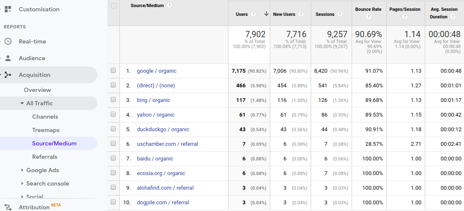Open the Channels report
The image size is (464, 211).
(45, 117)
